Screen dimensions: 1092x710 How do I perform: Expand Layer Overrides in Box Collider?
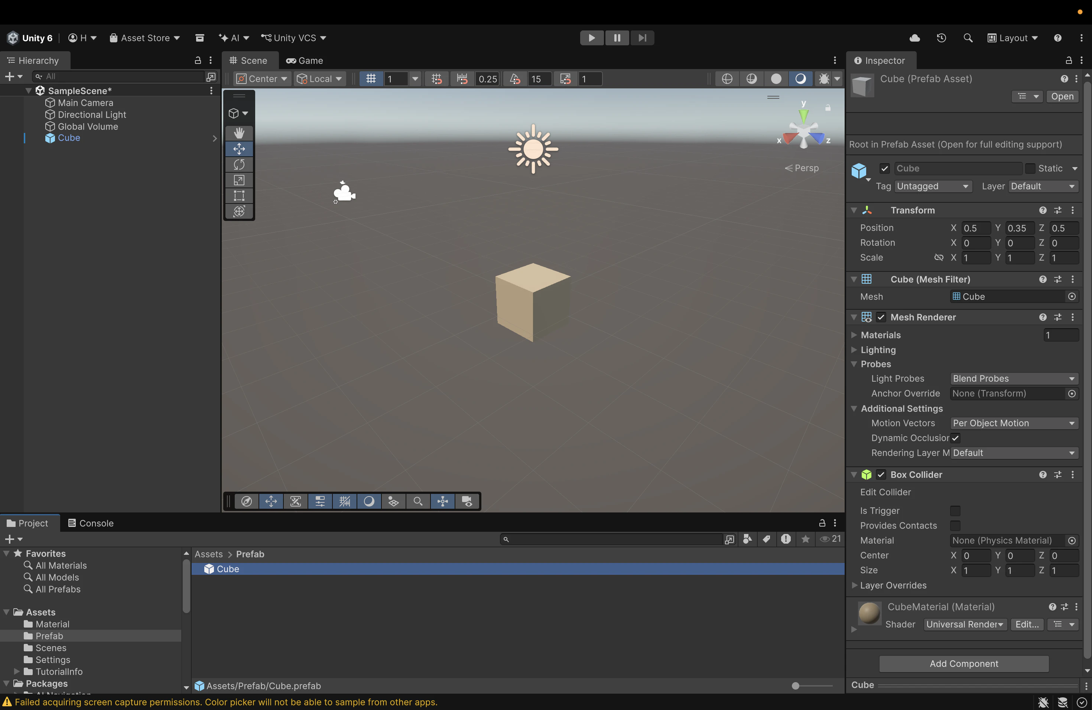coord(854,585)
